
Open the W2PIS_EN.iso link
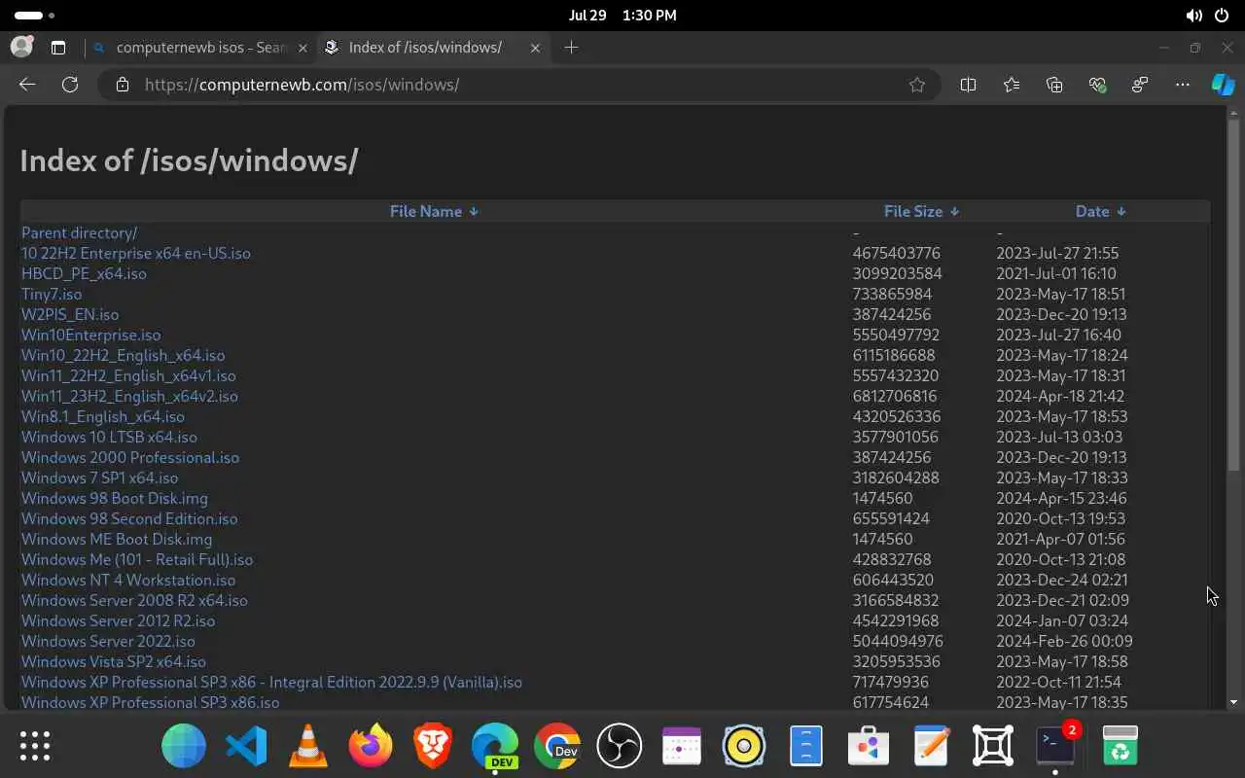tap(70, 314)
